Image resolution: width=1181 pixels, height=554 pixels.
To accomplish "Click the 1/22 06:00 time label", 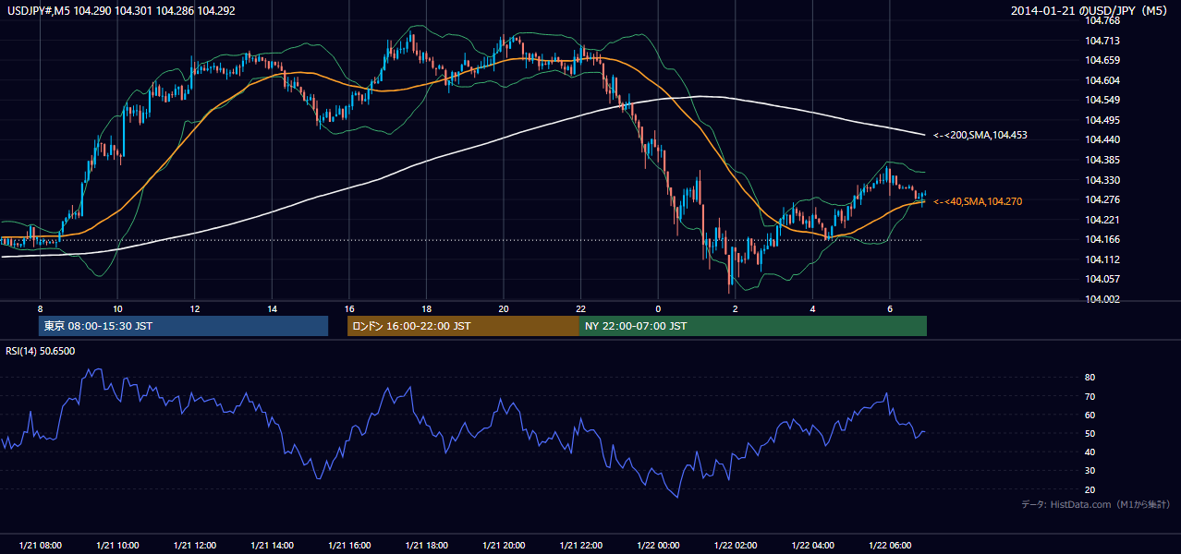I will pos(889,546).
